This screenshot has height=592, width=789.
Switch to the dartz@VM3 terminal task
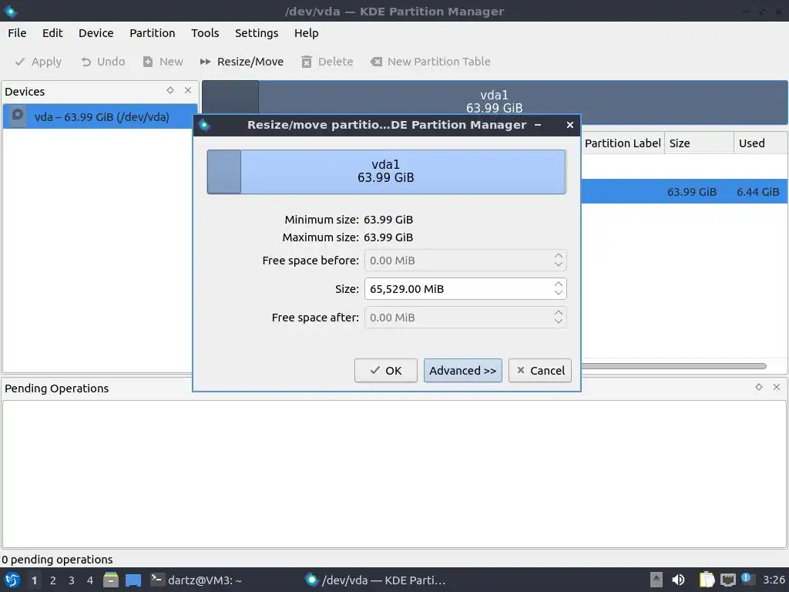tap(196, 580)
